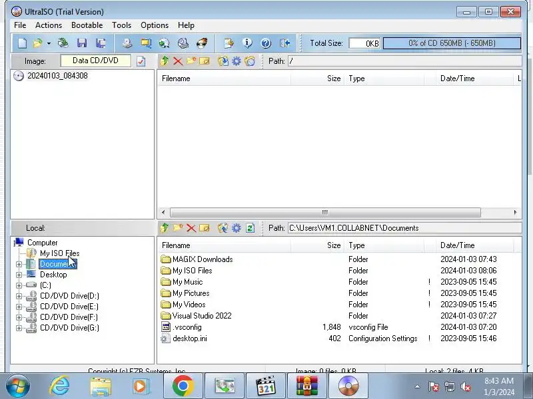Expand the Desktop tree node
Image resolution: width=533 pixels, height=399 pixels.
(x=19, y=275)
